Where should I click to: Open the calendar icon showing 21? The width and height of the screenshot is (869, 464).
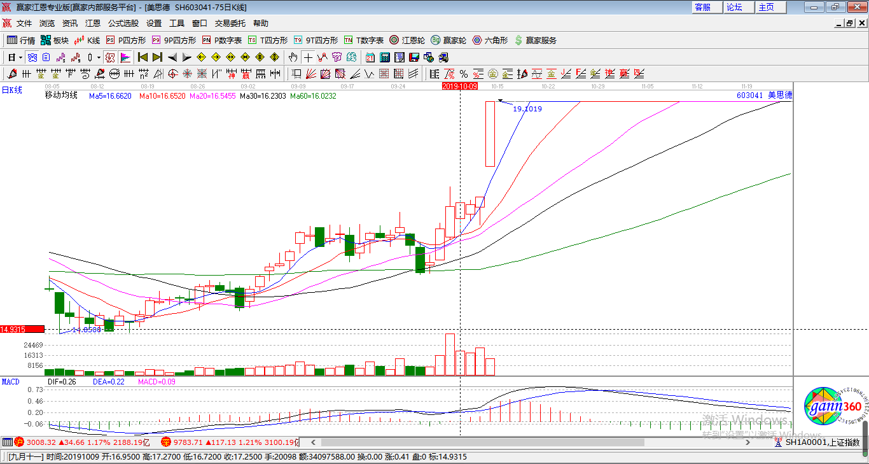point(370,57)
